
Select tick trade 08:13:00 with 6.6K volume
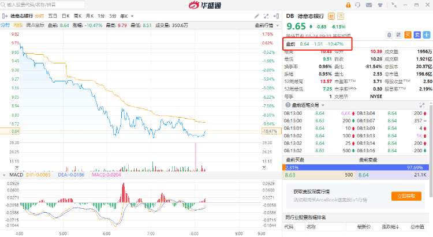point(319,113)
